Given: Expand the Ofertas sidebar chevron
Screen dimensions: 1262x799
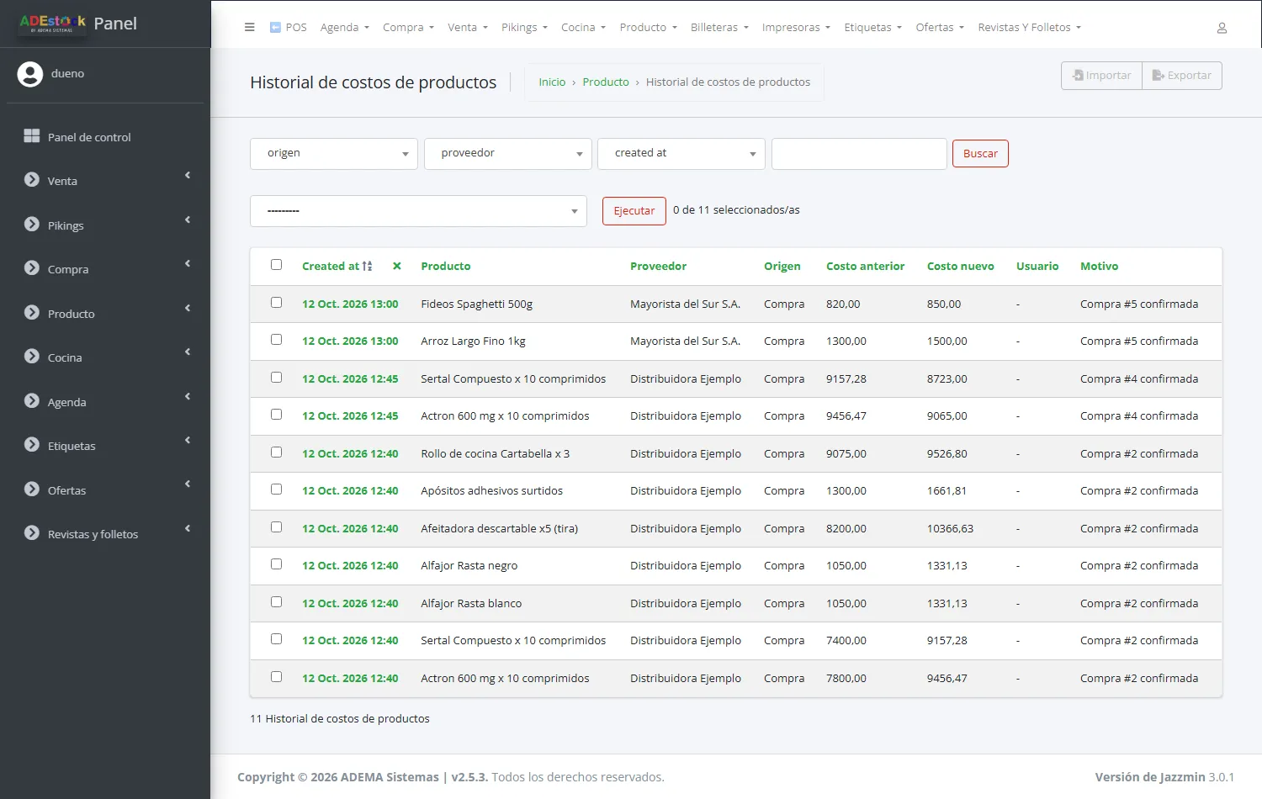Looking at the screenshot, I should tap(188, 484).
